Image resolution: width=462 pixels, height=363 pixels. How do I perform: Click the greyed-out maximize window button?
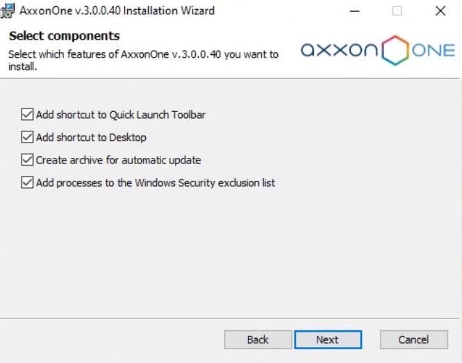point(397,11)
